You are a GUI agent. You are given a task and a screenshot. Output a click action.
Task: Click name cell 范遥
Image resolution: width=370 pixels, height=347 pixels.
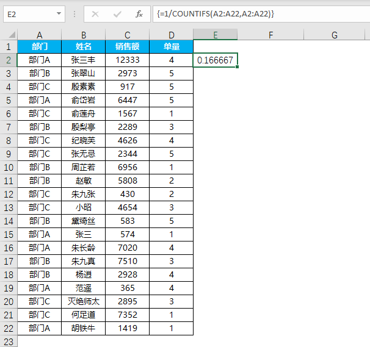coord(83,288)
